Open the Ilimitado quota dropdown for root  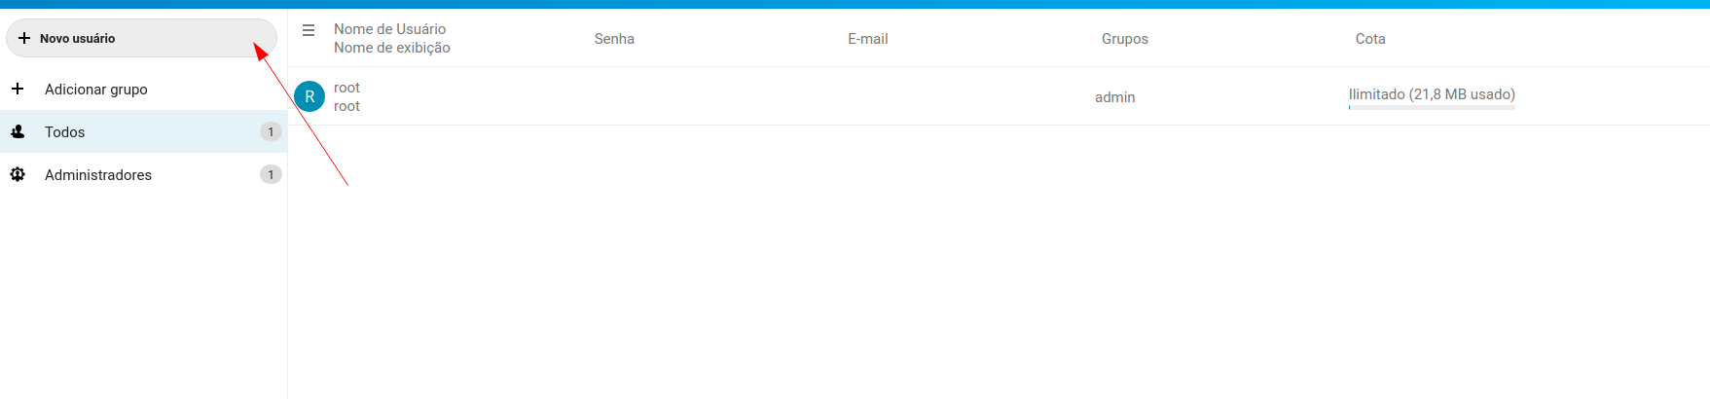tap(1432, 94)
